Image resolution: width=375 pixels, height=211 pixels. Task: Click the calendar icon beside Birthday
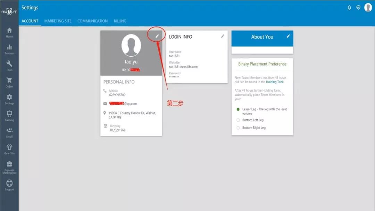[106, 126]
